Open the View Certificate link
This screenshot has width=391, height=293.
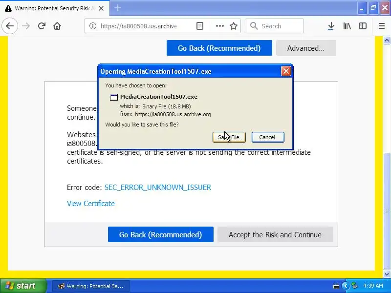[x=91, y=204]
